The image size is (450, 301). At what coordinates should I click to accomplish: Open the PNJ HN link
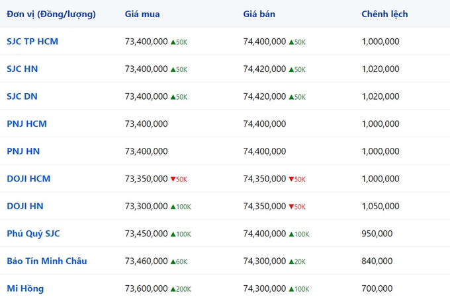[x=23, y=151]
